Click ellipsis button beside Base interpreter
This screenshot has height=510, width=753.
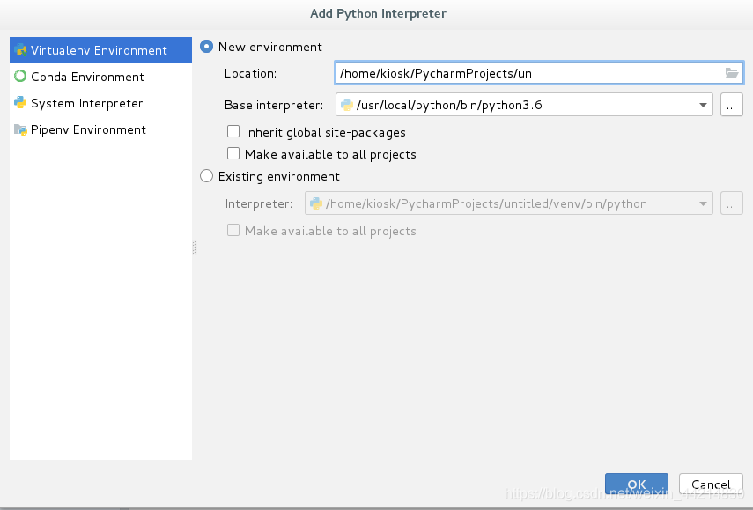click(x=731, y=105)
